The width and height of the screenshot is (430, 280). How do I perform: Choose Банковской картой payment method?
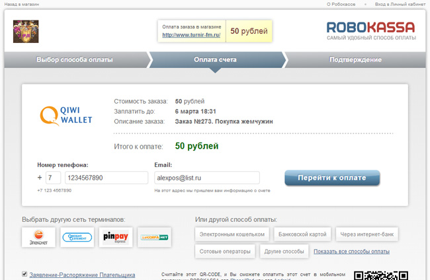(x=302, y=234)
